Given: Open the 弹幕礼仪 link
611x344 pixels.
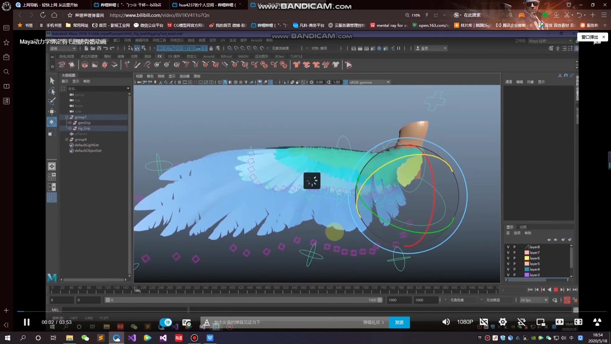Looking at the screenshot, I should coord(373,322).
